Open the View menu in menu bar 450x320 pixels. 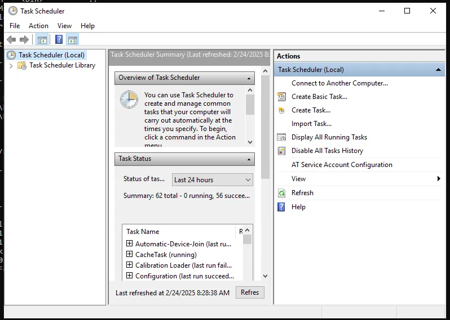[64, 26]
